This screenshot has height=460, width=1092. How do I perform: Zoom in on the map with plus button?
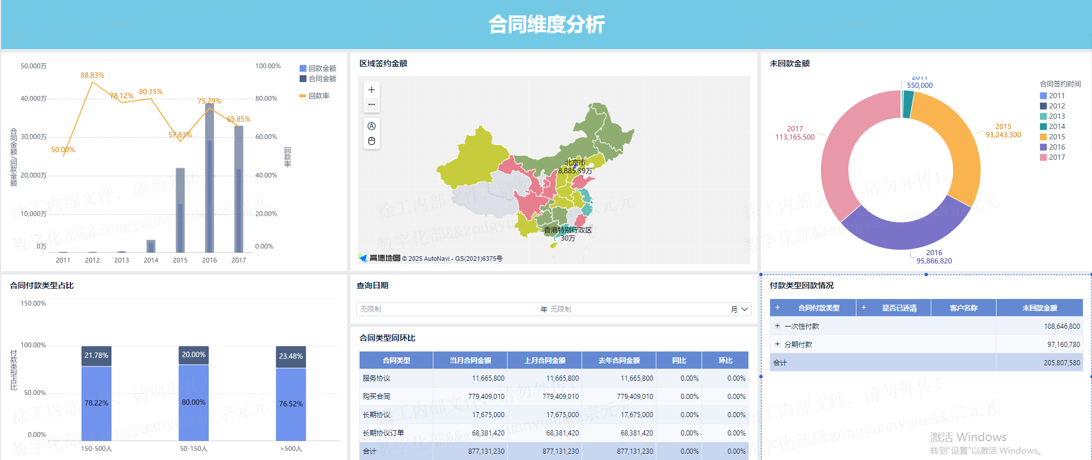pos(372,90)
